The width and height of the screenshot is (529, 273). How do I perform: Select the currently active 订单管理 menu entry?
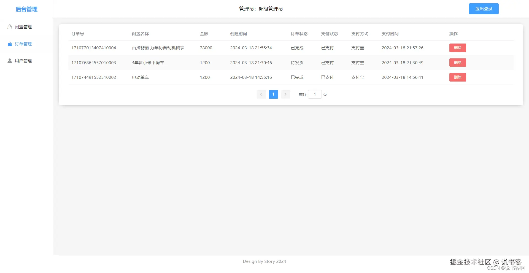[x=23, y=44]
